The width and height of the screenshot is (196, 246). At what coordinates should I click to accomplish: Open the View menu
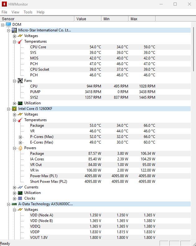(x=15, y=12)
